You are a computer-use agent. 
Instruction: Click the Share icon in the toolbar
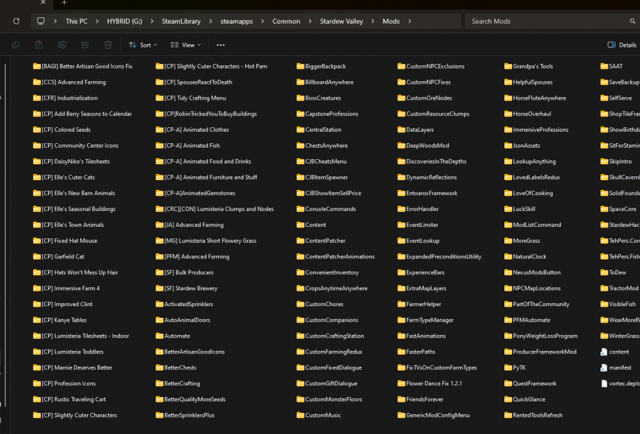tap(85, 45)
